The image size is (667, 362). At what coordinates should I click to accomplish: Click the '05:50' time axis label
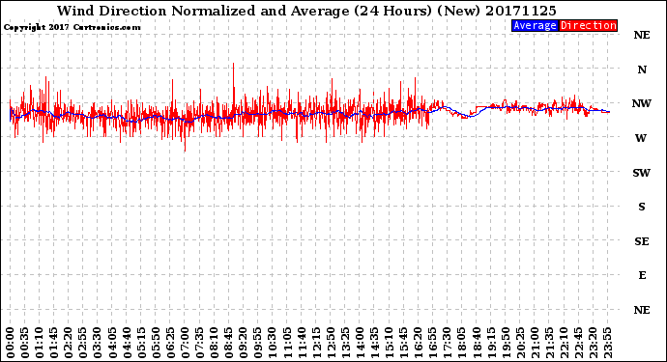tap(156, 343)
